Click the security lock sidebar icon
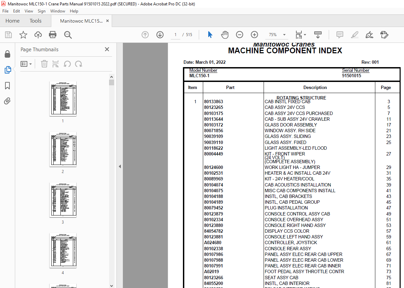 [x=7, y=54]
